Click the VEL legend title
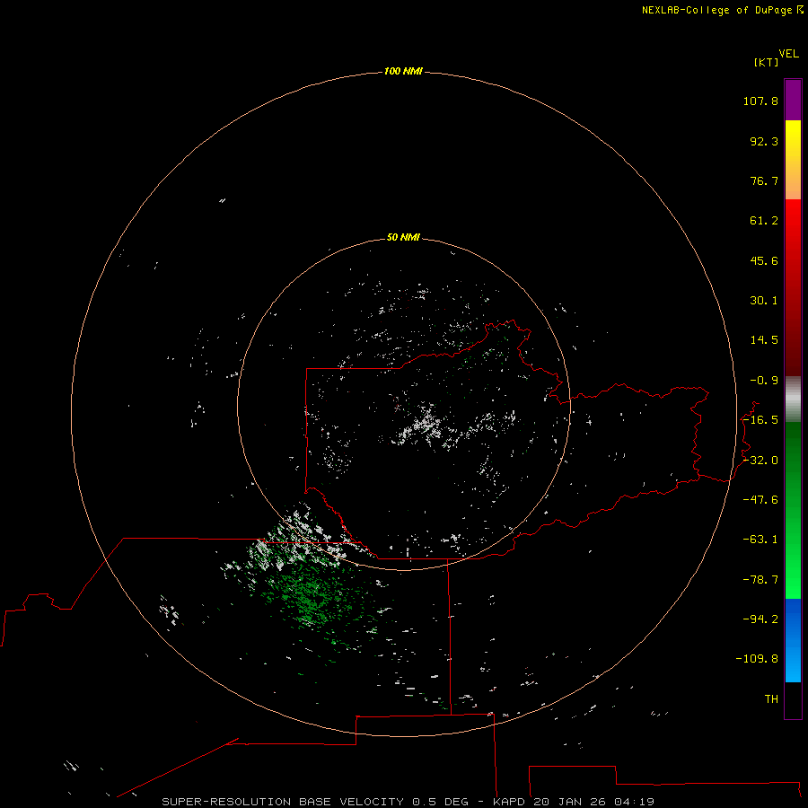808x808 pixels. click(789, 54)
